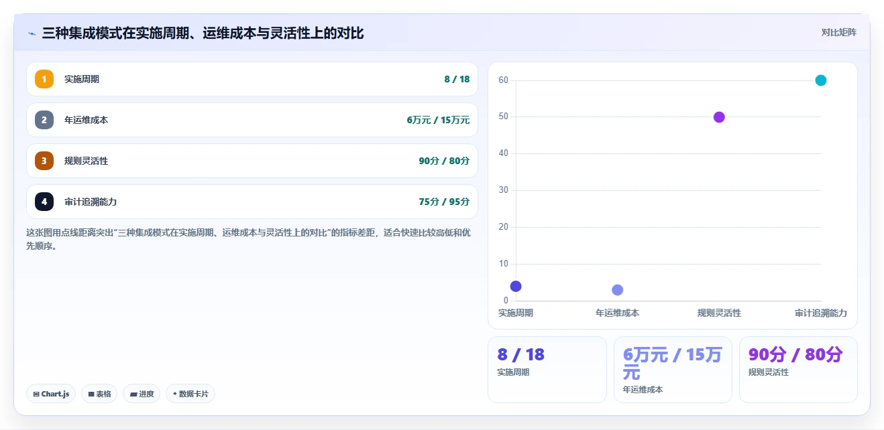Click the 进度 tag chip
This screenshot has width=884, height=430.
tap(142, 394)
